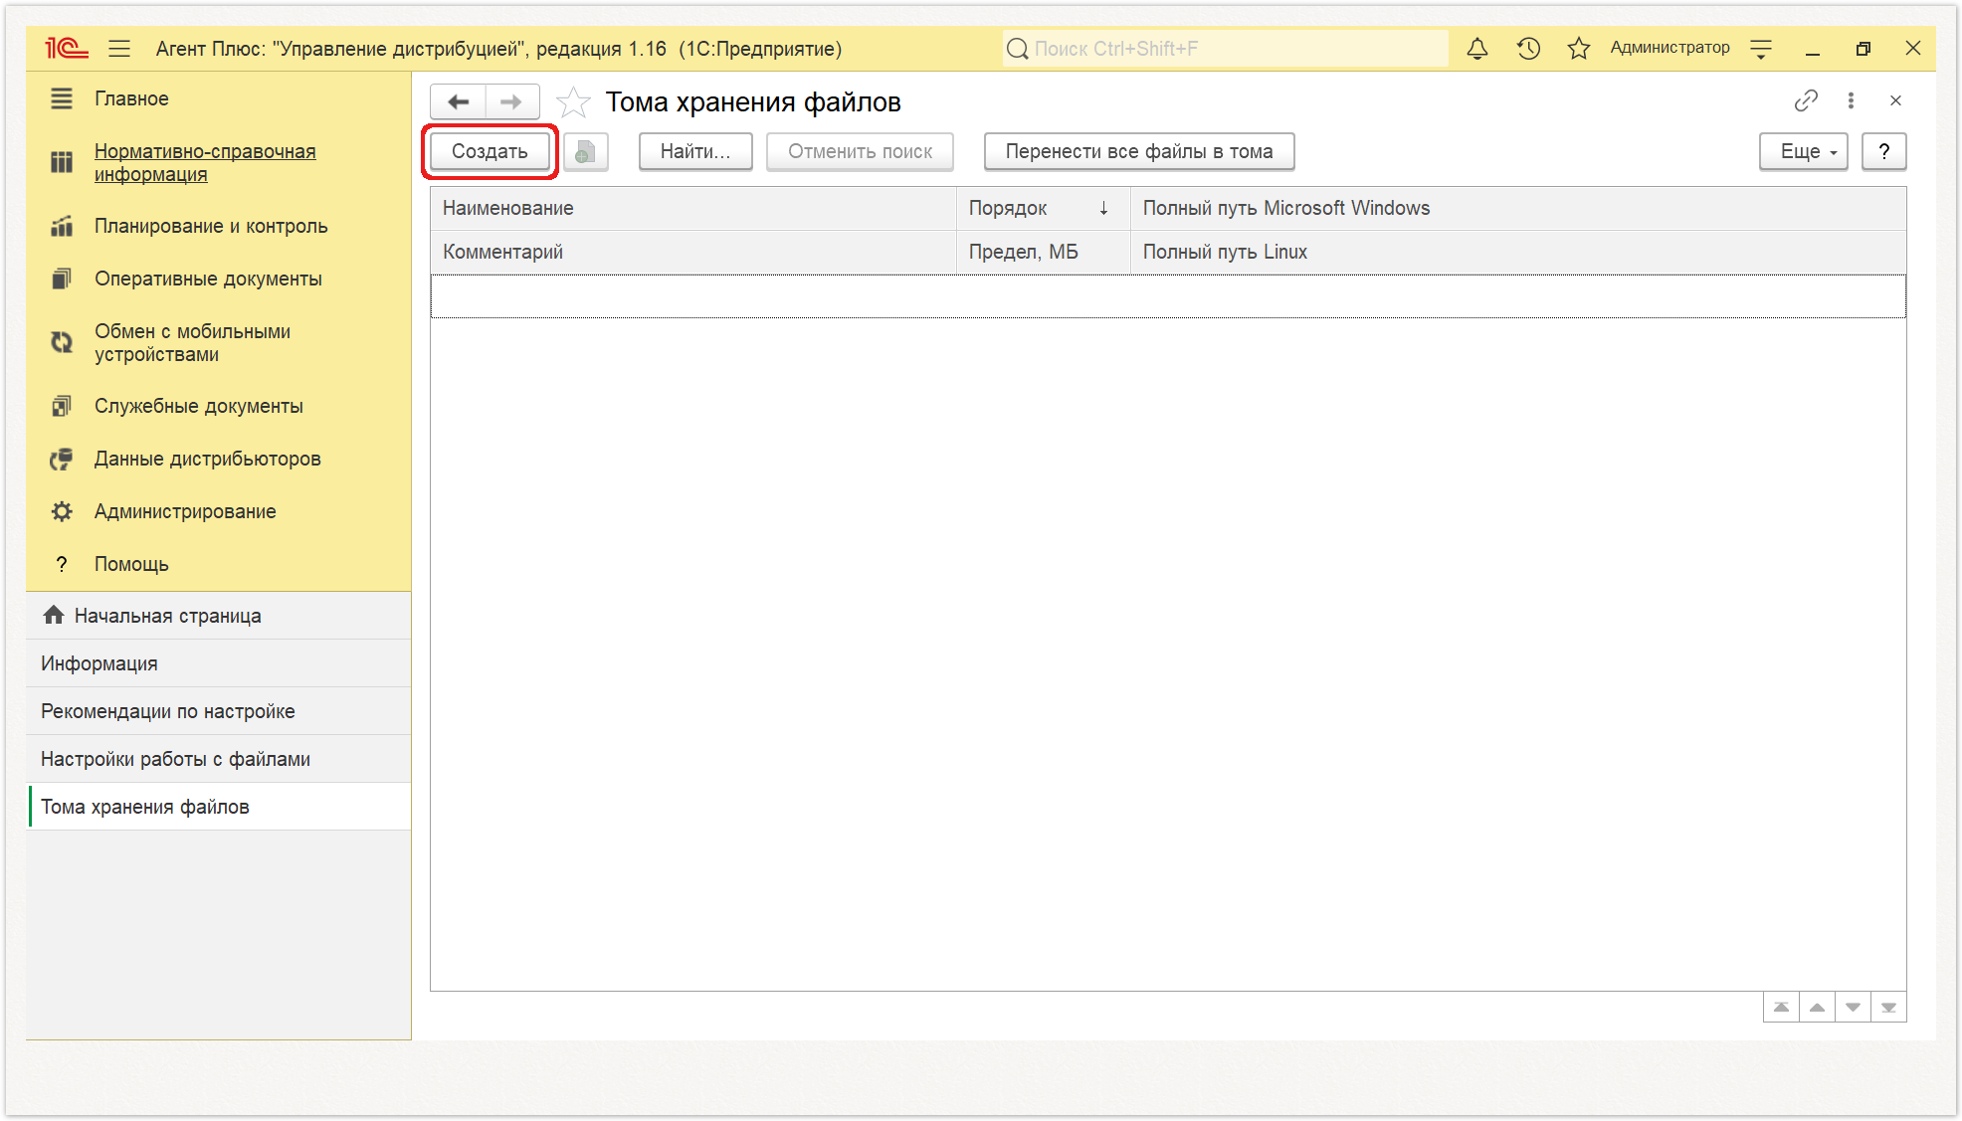Click the Администратор user name

[1669, 48]
